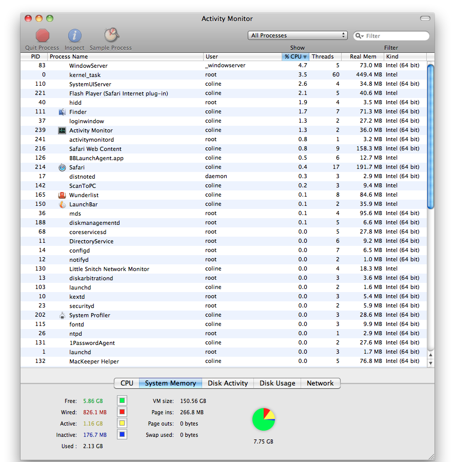Click into the Filter search field
The image size is (455, 462).
(392, 35)
